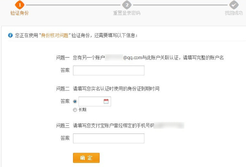Focus the 问题一 account name answer field
The width and height of the screenshot is (246, 167).
click(108, 71)
